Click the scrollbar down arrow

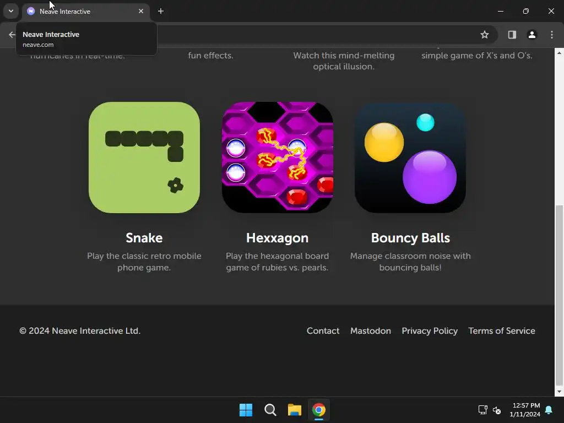pos(560,392)
